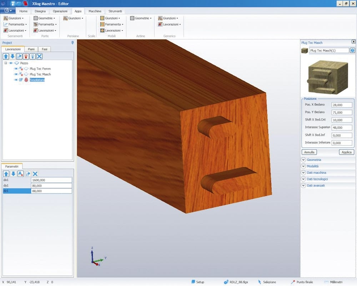Click the Annulla button
This screenshot has height=286, width=357.
309,152
